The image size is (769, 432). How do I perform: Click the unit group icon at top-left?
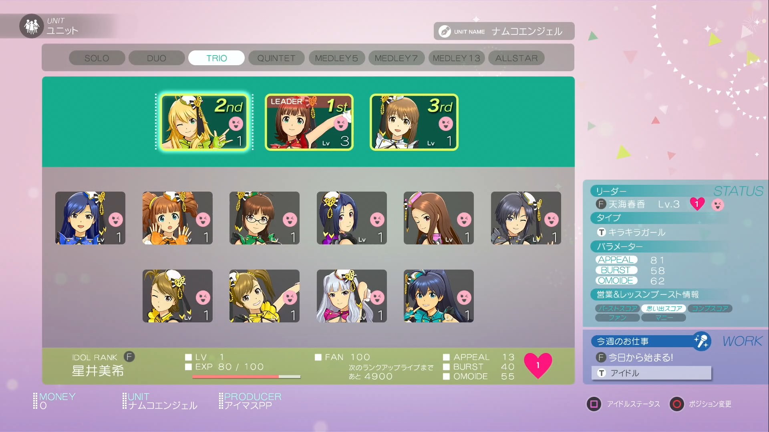[x=31, y=26]
